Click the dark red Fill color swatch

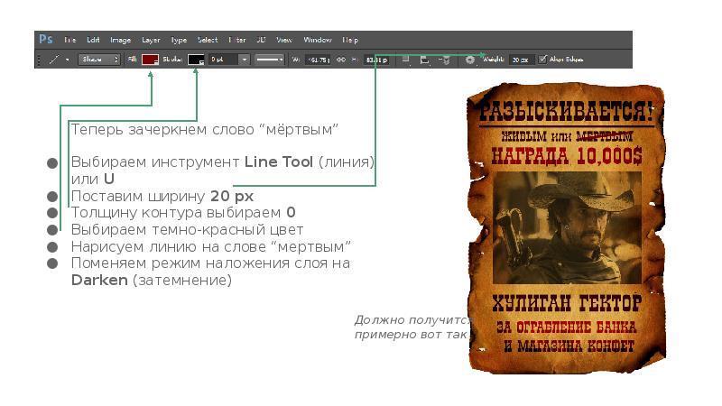(150, 60)
